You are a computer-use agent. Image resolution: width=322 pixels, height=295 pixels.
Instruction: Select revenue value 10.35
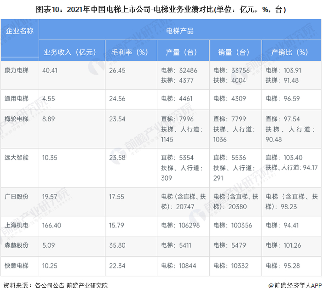tap(50, 158)
